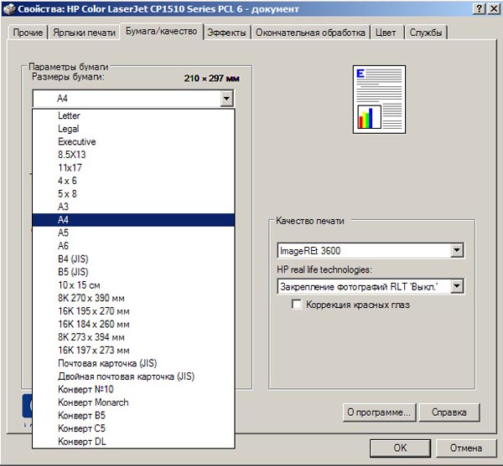Select 4 x 6 paper size

click(x=133, y=181)
